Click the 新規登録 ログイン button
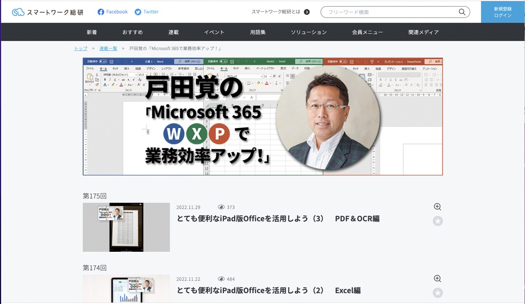525x304 pixels. coord(502,12)
